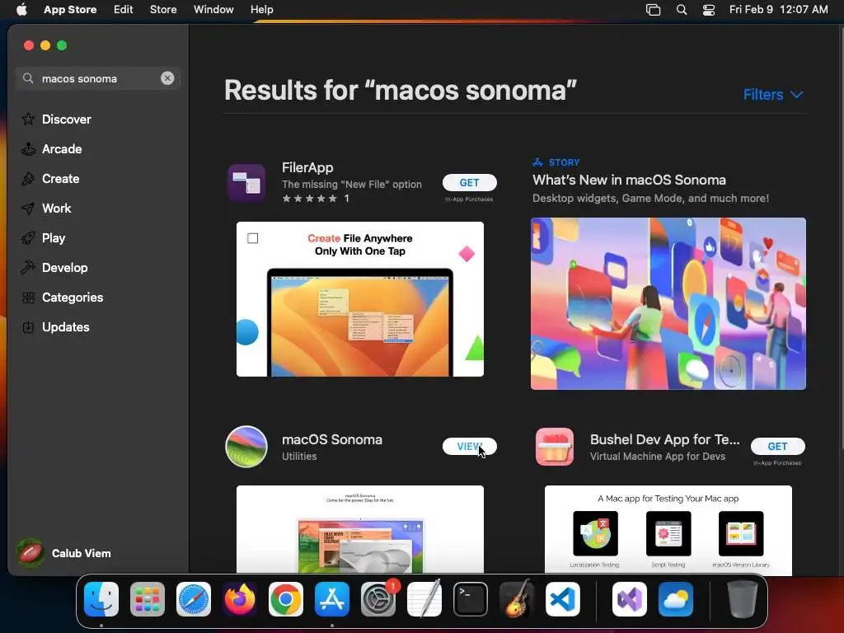
Task: Open Control Center in menu bar
Action: [709, 9]
